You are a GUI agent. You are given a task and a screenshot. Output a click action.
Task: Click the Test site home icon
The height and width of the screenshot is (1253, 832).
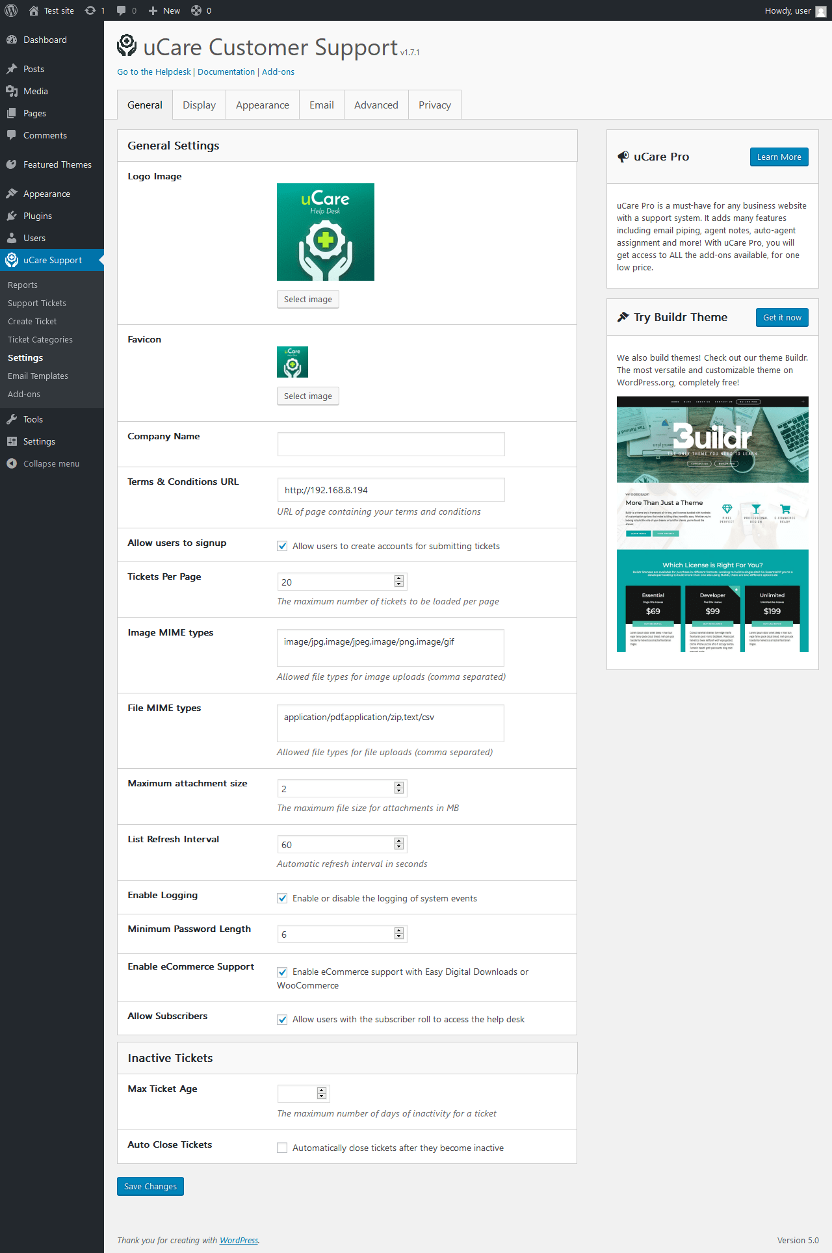[x=34, y=10]
